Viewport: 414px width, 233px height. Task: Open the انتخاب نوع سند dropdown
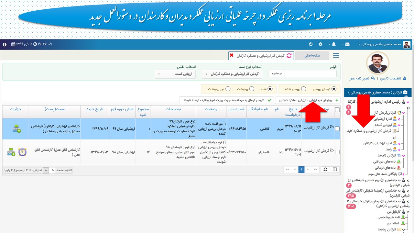[232, 74]
